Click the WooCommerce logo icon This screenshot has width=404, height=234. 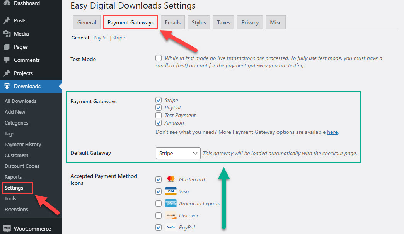7,228
